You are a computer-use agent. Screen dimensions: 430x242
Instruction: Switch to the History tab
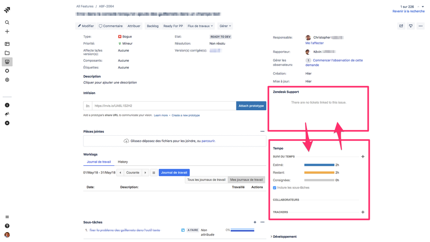pyautogui.click(x=123, y=162)
